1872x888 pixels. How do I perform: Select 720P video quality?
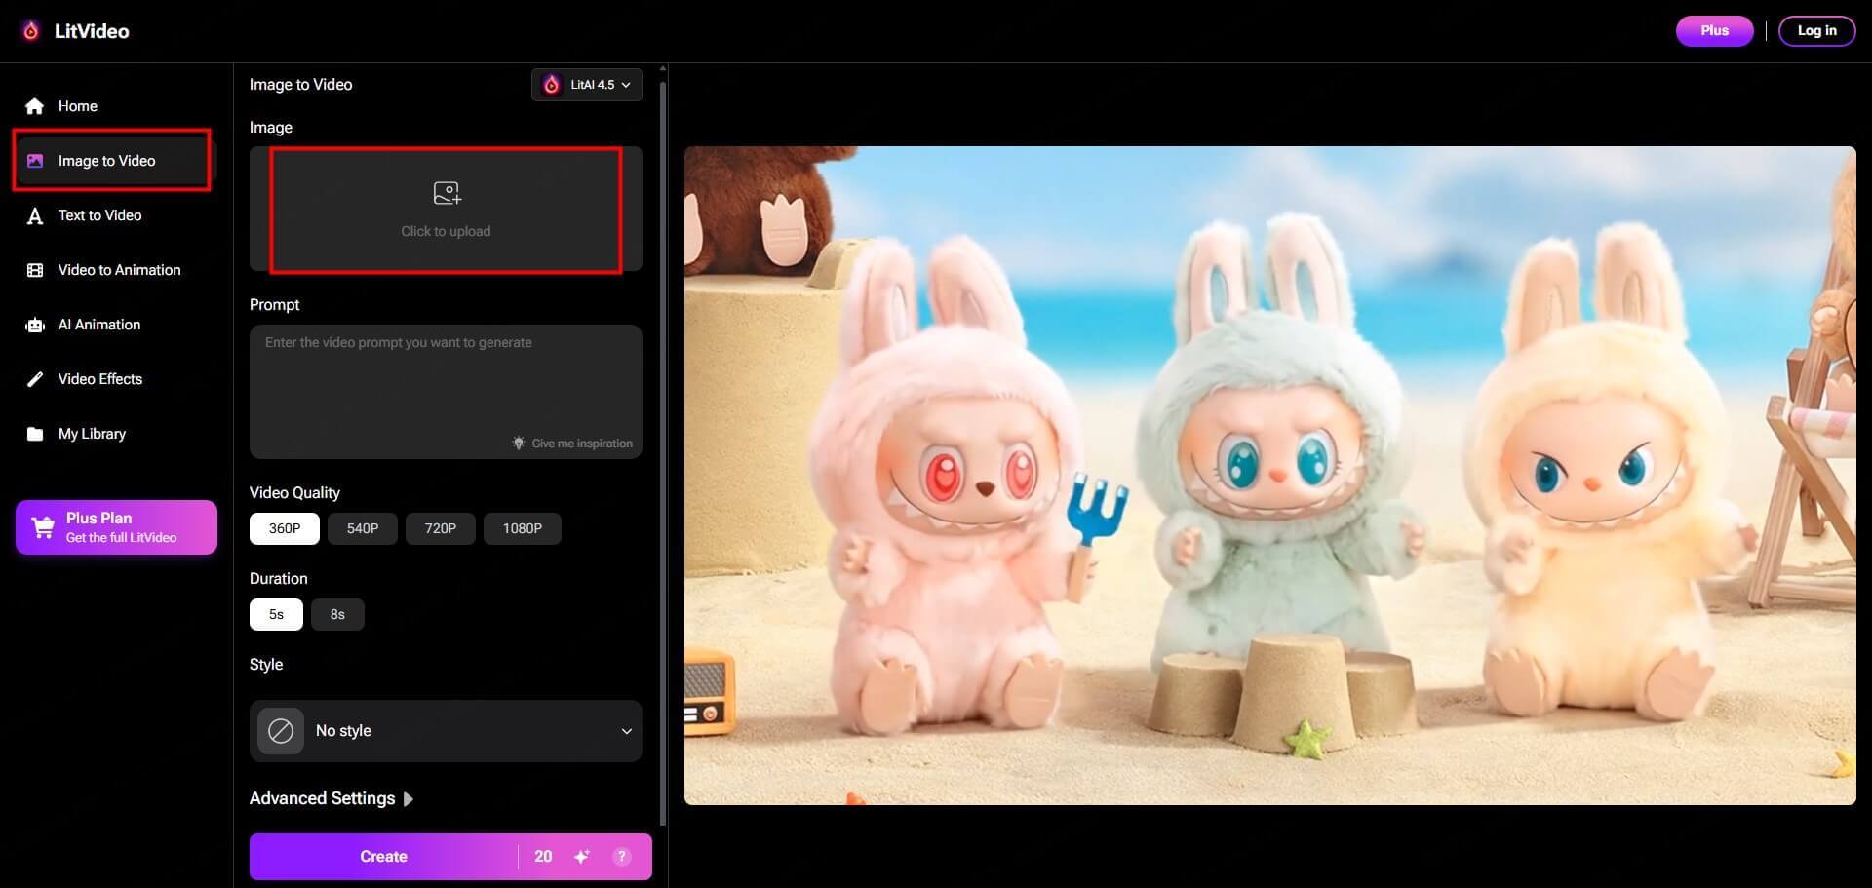point(440,528)
